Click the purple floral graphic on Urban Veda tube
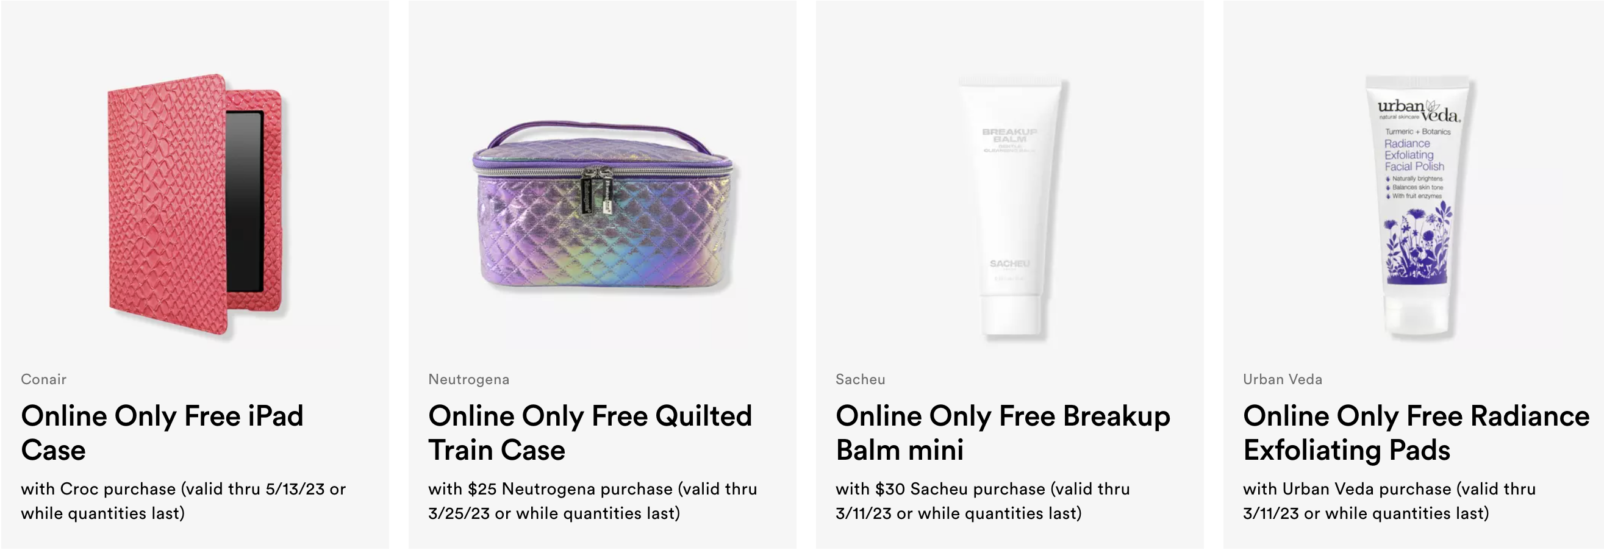 tap(1417, 244)
